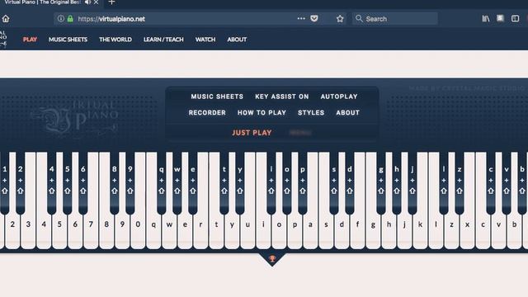Select the JUST PLAY mode

point(252,133)
